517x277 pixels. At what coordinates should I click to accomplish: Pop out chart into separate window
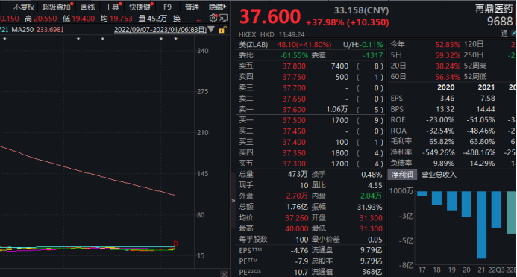[x=223, y=18]
